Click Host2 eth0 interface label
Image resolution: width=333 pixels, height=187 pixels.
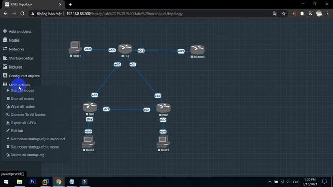tap(88, 131)
